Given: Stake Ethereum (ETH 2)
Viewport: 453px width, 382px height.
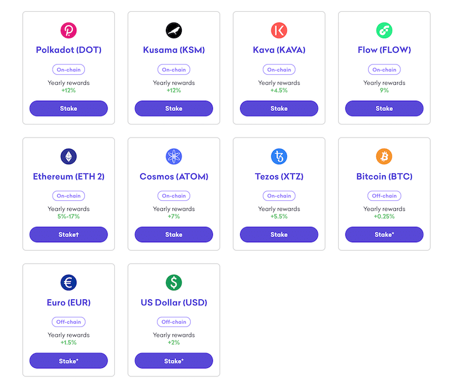Looking at the screenshot, I should pyautogui.click(x=69, y=234).
